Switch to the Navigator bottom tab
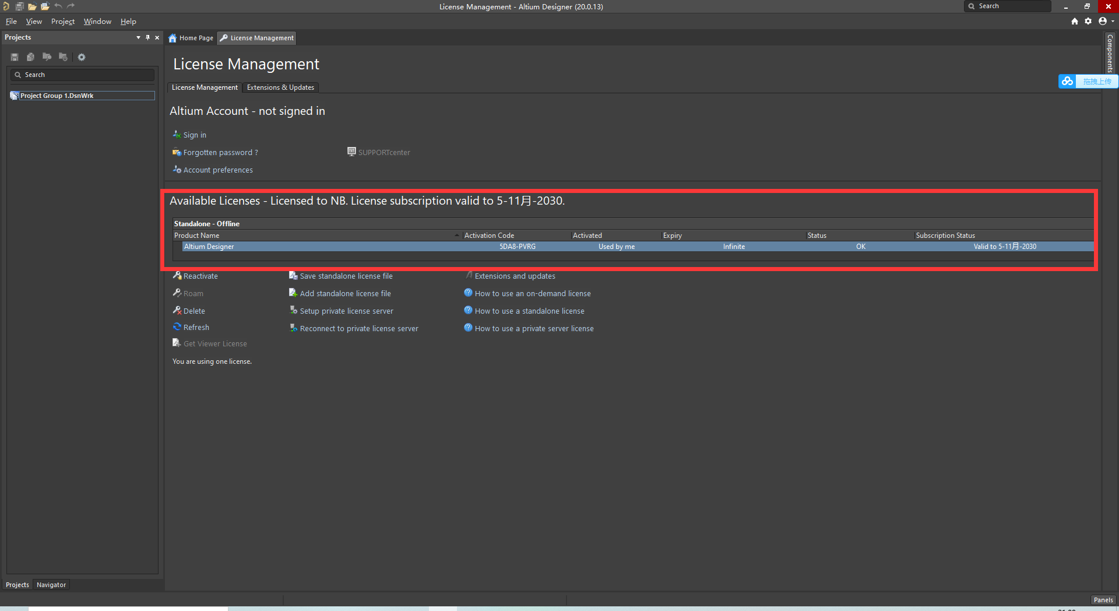The height and width of the screenshot is (611, 1119). point(51,585)
